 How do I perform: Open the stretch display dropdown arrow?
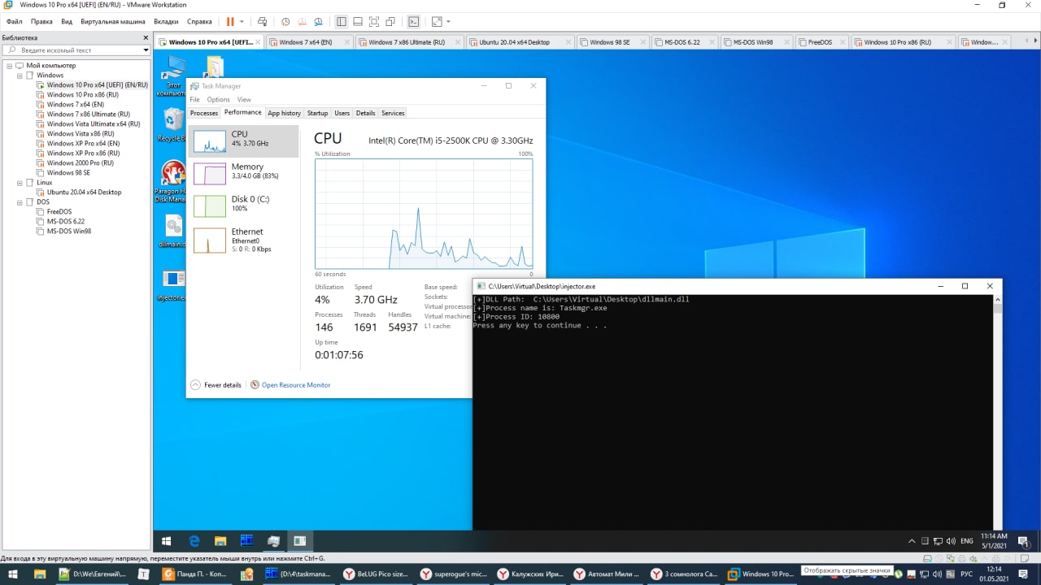pos(448,22)
